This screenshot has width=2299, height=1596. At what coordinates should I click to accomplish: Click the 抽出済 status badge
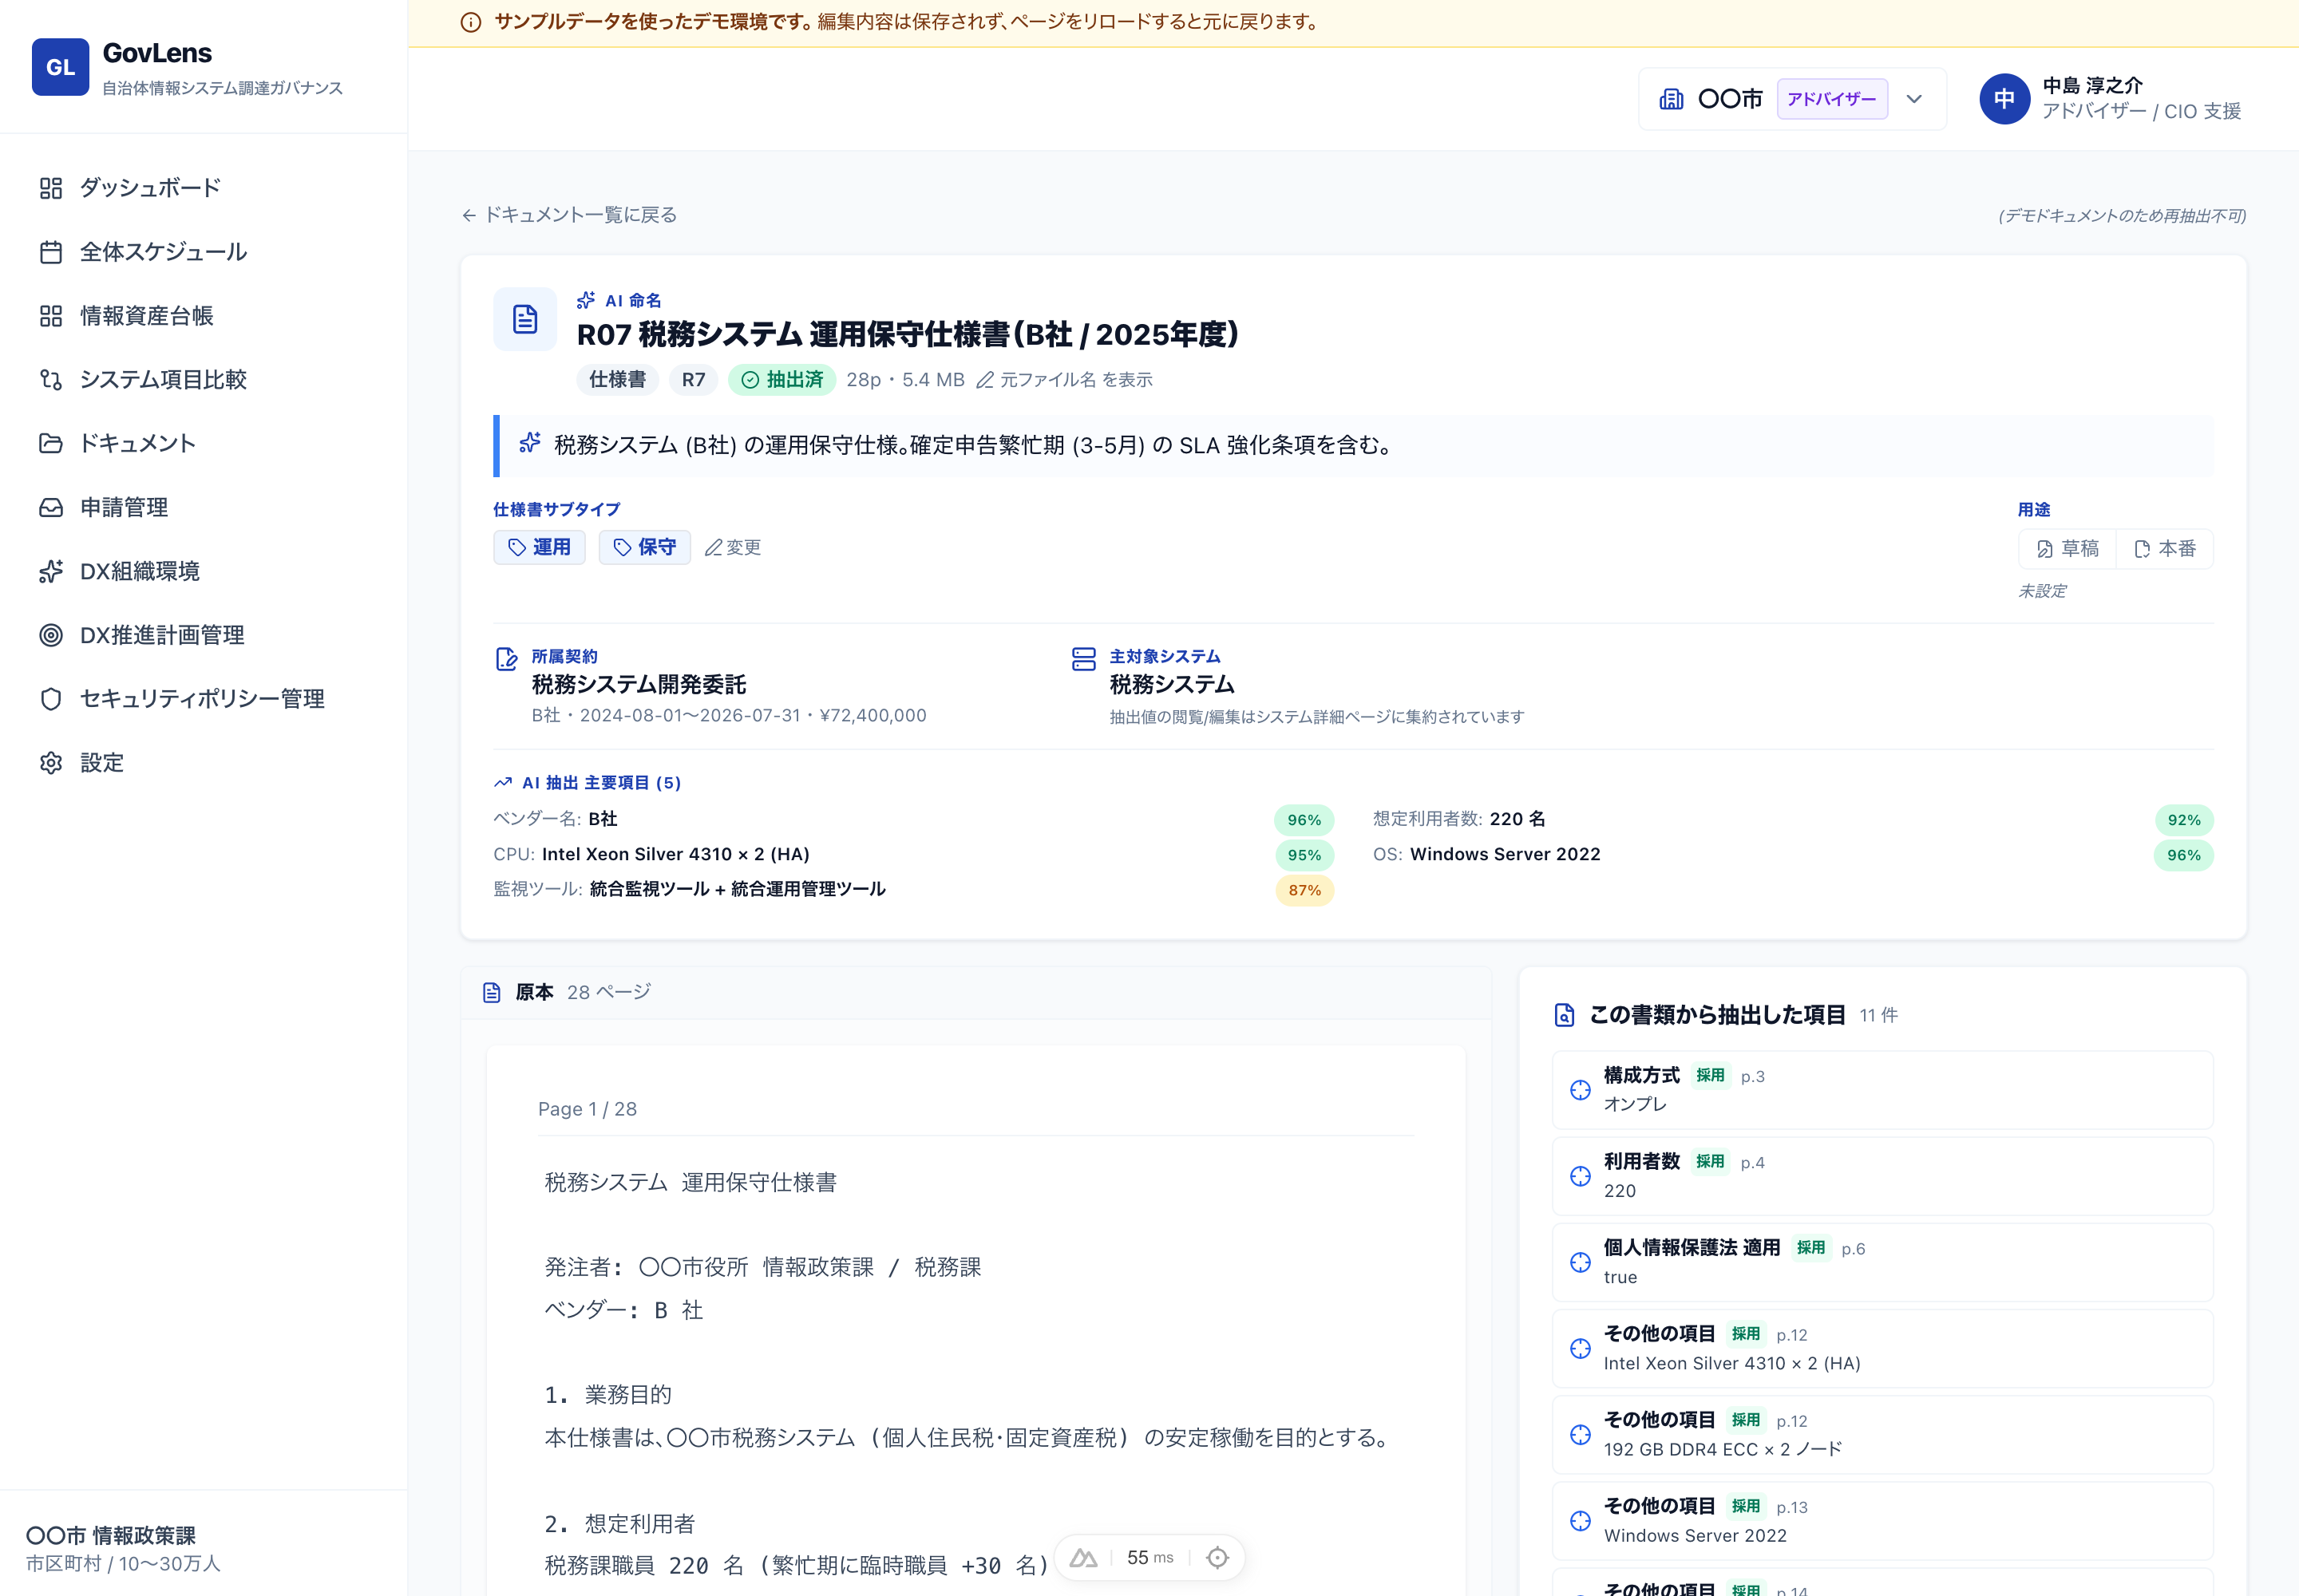782,380
